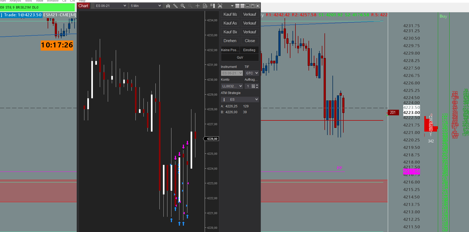
Task: Open the data box icon
Action: (205, 6)
